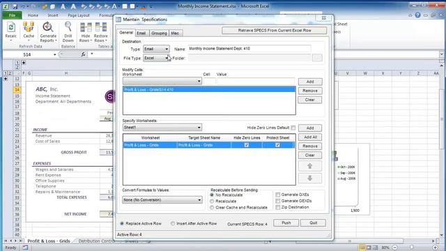
Task: Open the Insert ribbon tab
Action: point(53,15)
